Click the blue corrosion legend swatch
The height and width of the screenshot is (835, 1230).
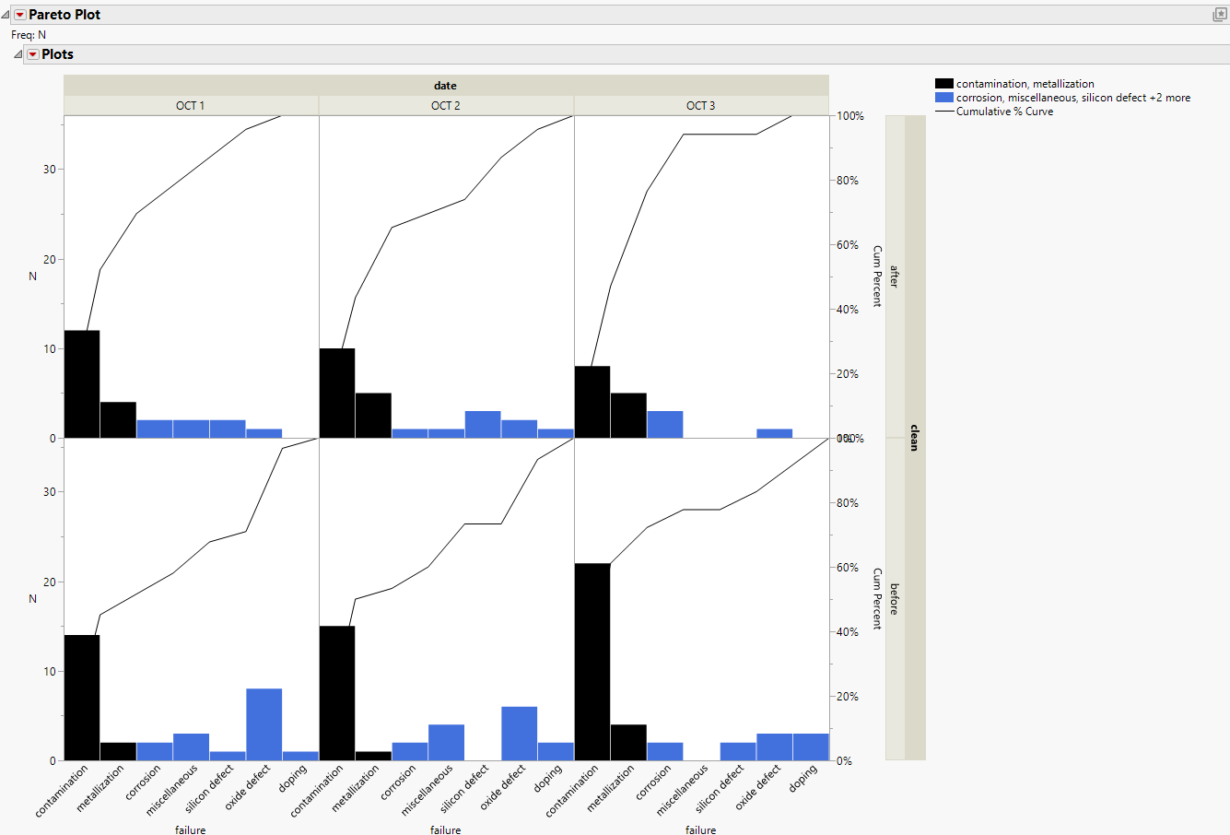(x=946, y=96)
